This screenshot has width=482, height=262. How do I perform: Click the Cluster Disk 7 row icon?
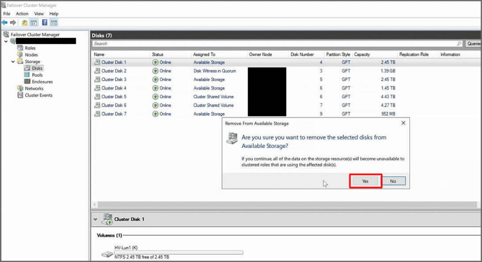[97, 114]
